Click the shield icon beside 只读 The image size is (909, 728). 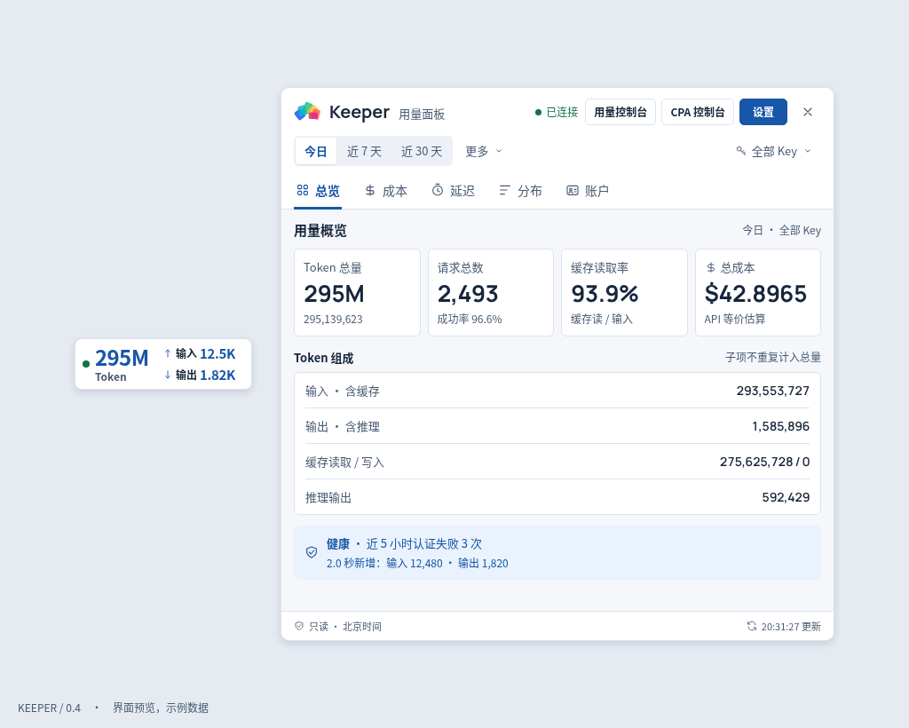(299, 626)
